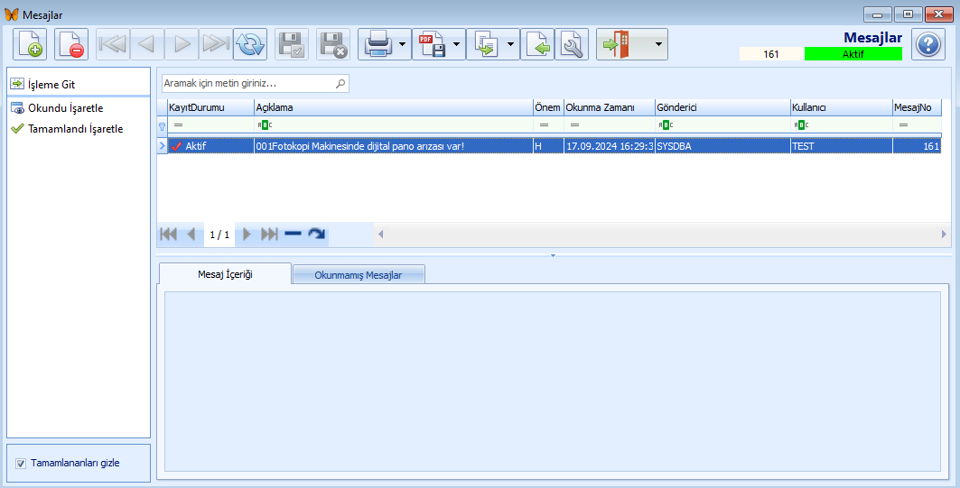The height and width of the screenshot is (488, 960).
Task: Click the document with green back arrow icon
Action: pyautogui.click(x=537, y=44)
